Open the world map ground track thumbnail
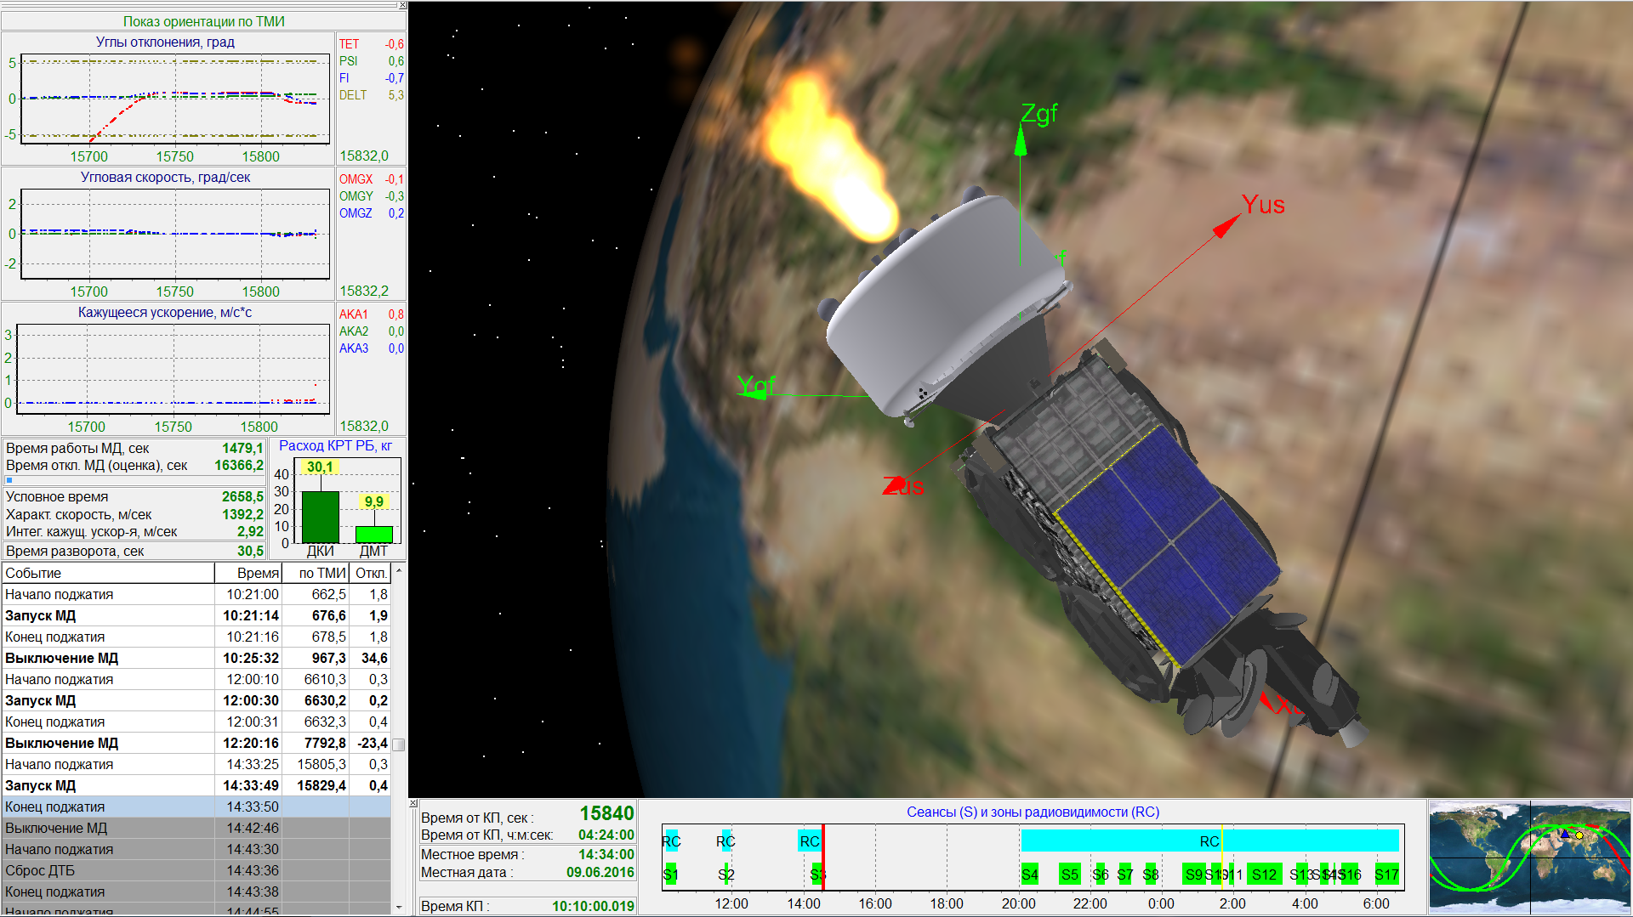 tap(1529, 857)
